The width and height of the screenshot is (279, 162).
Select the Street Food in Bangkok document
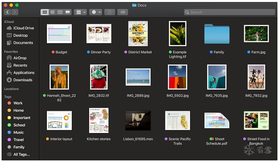click(x=257, y=121)
